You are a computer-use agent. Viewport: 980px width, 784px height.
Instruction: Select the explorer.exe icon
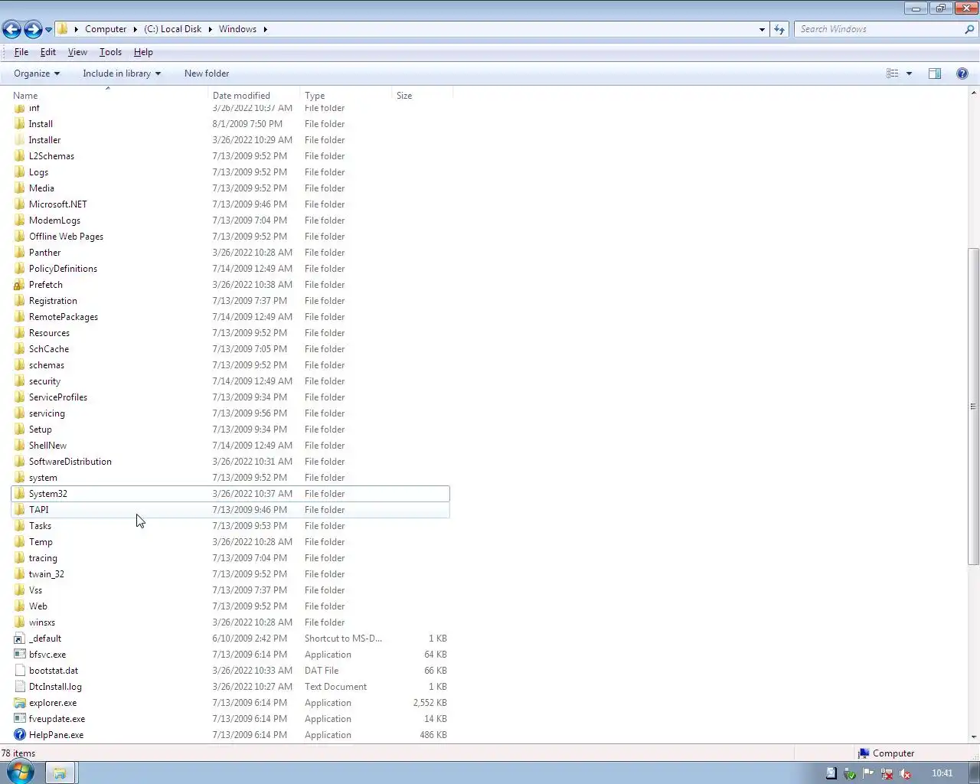tap(20, 703)
